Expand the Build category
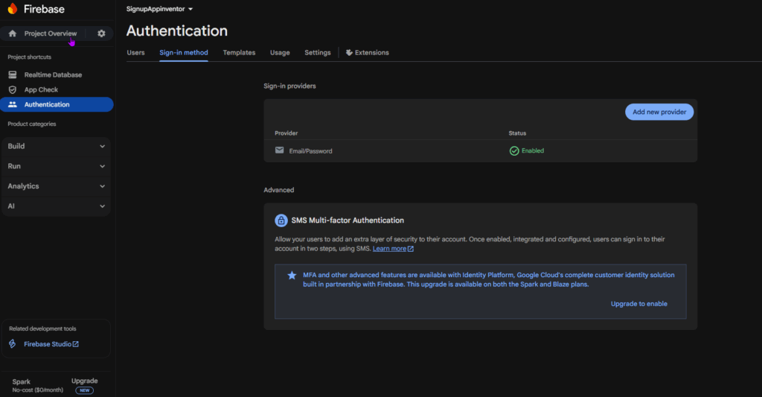This screenshot has width=762, height=397. tap(56, 146)
